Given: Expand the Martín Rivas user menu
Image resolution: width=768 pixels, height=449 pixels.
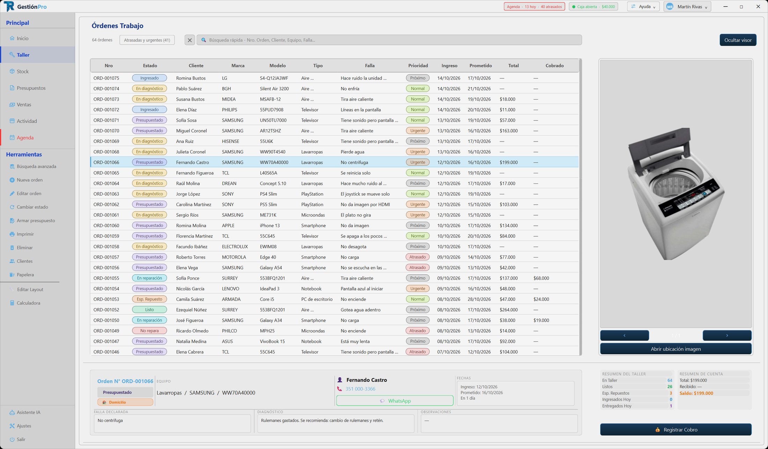Looking at the screenshot, I should pyautogui.click(x=687, y=7).
